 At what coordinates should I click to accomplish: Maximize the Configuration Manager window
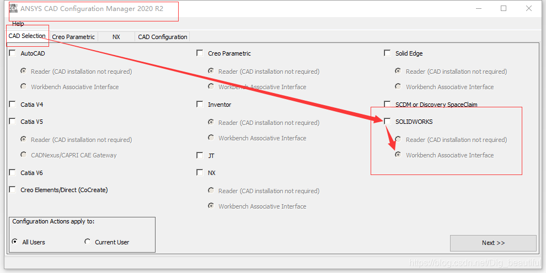click(504, 8)
